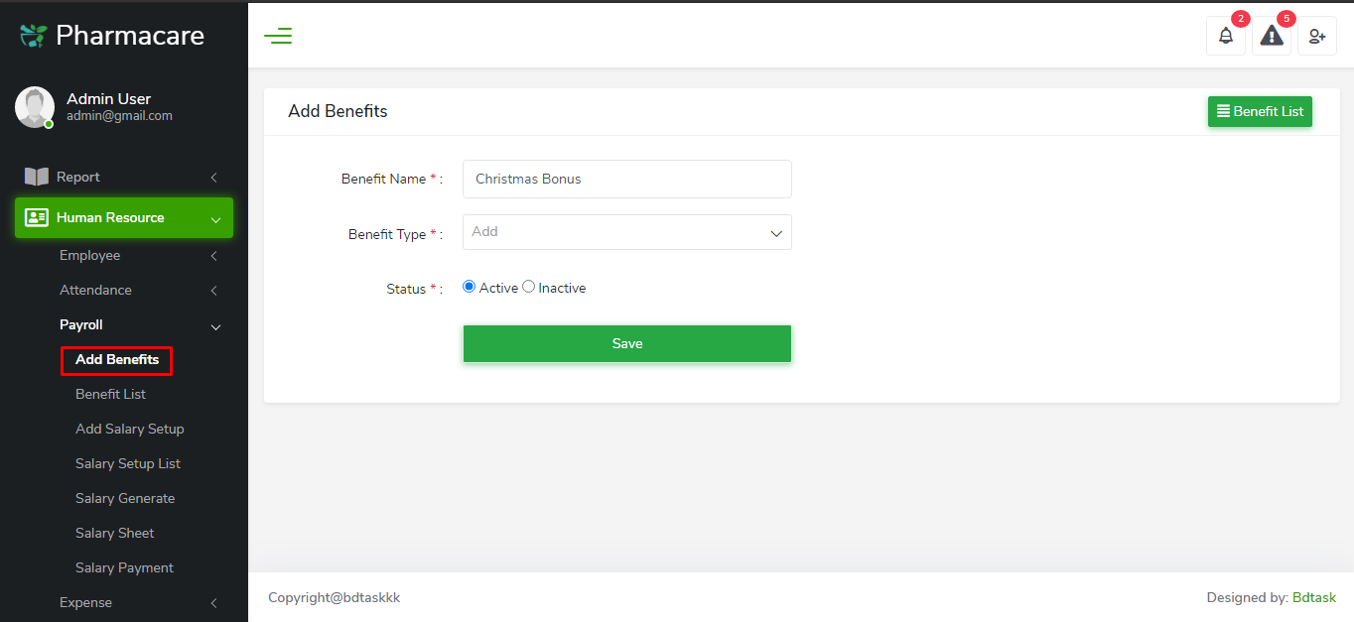Open the notifications bell icon
This screenshot has width=1354, height=622.
point(1226,37)
